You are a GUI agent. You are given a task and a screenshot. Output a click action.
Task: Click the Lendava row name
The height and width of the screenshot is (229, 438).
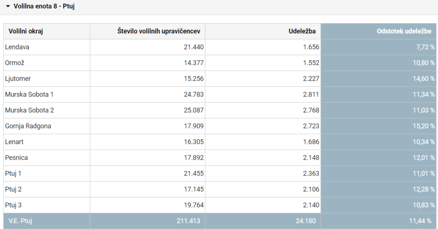[17, 47]
